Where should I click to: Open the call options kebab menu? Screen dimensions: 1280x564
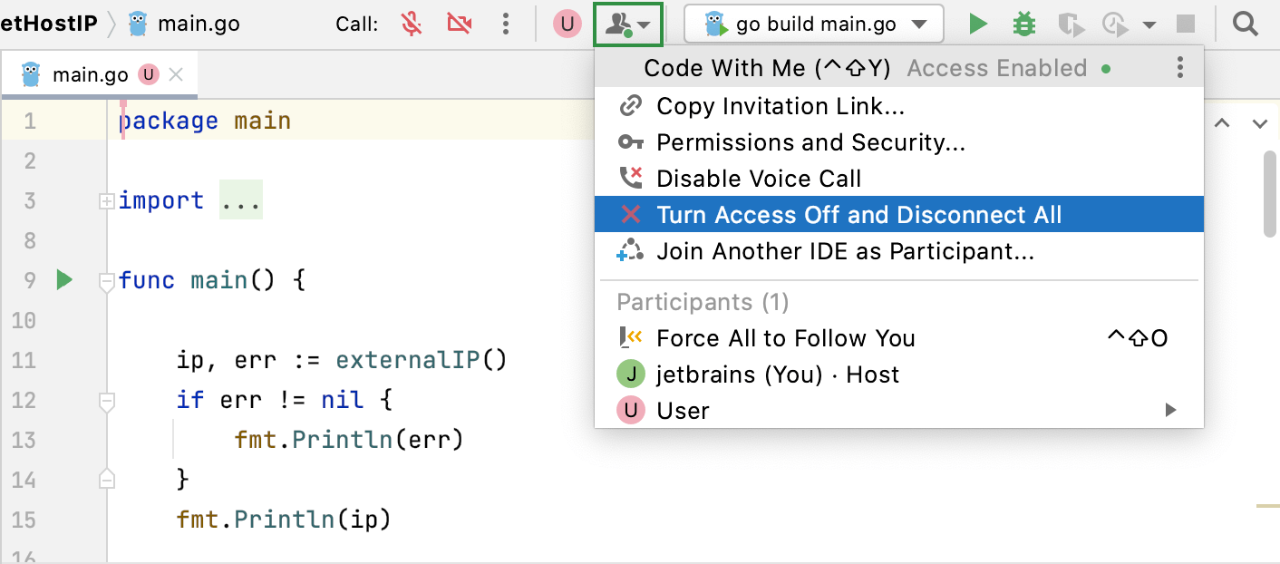click(506, 24)
